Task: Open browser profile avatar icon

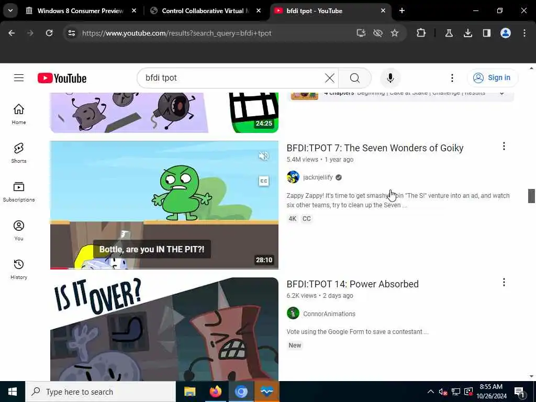Action: click(506, 33)
